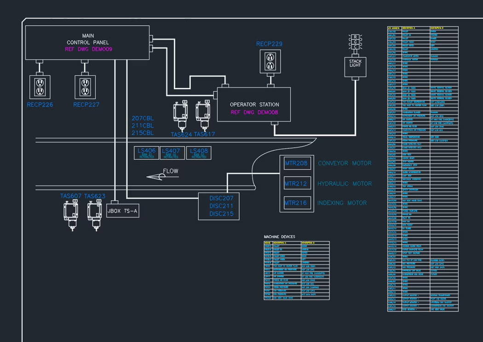
Task: Pick the LS408 limit switch block
Action: tap(199, 153)
